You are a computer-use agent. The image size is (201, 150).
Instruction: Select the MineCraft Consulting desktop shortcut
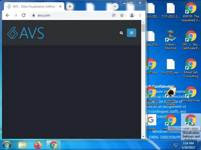tap(191, 68)
